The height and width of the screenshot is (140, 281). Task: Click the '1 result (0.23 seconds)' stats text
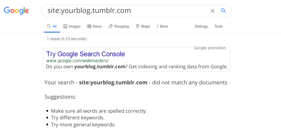click(x=67, y=39)
